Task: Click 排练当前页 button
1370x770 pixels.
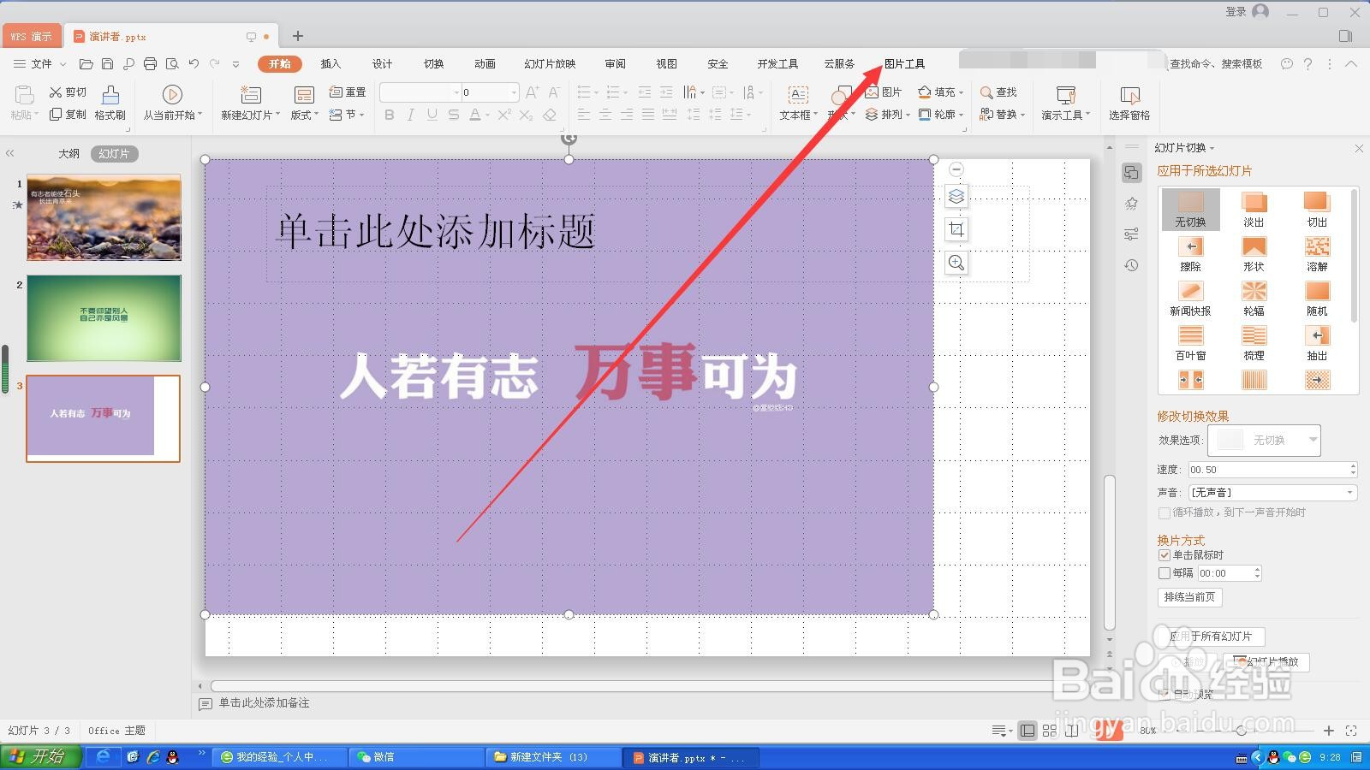Action: 1189,597
